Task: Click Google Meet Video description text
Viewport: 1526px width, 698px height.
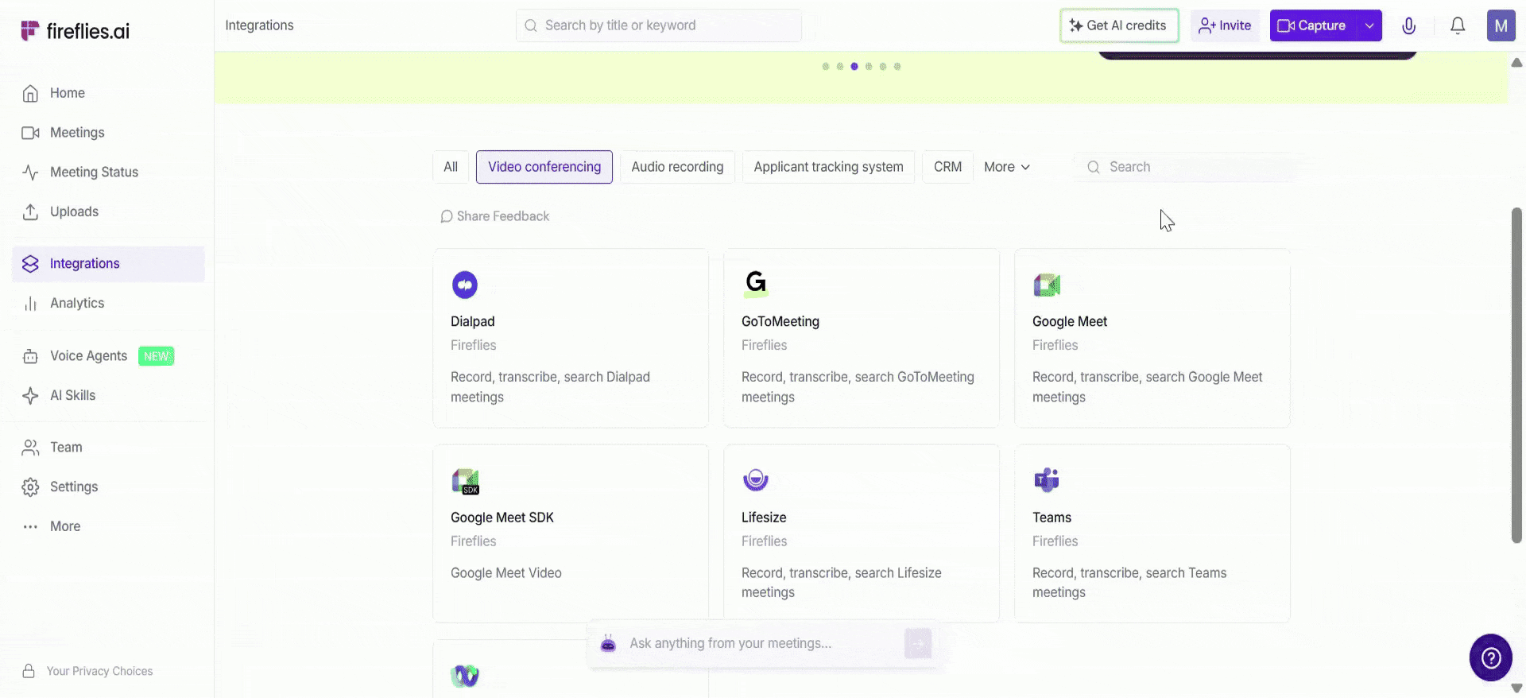Action: point(506,573)
